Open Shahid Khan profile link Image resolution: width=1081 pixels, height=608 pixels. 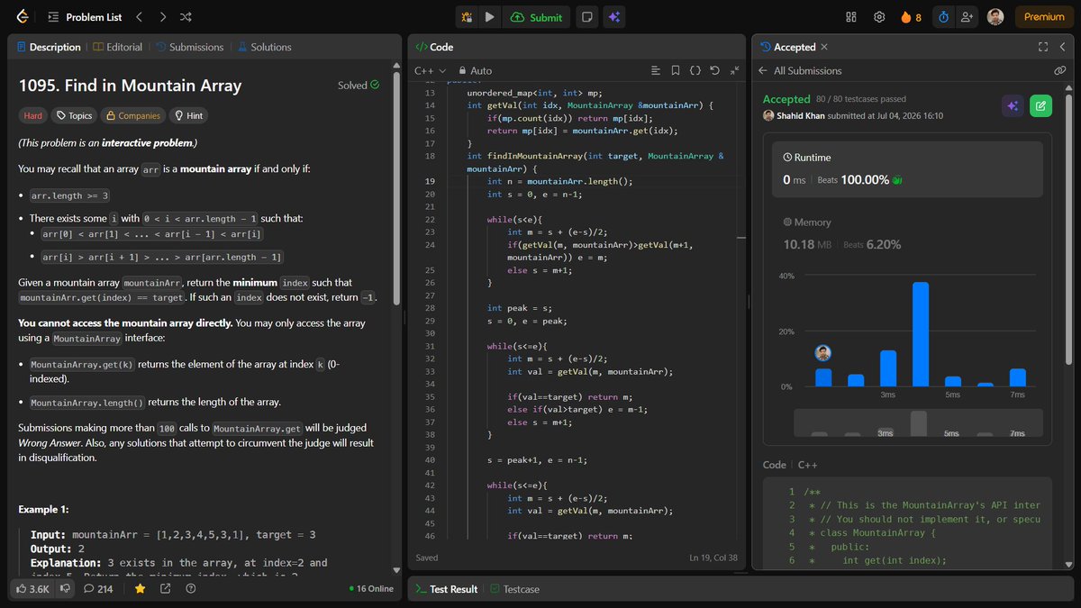pyautogui.click(x=801, y=115)
